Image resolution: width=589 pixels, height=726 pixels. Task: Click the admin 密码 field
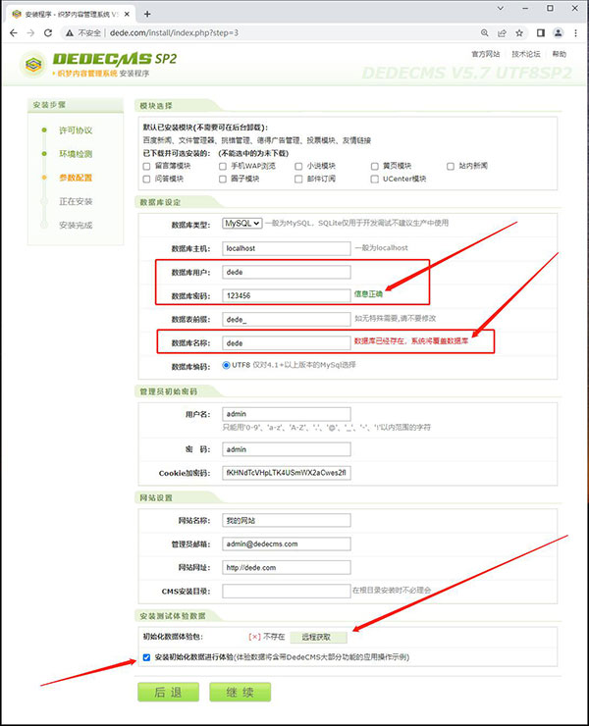pyautogui.click(x=287, y=449)
